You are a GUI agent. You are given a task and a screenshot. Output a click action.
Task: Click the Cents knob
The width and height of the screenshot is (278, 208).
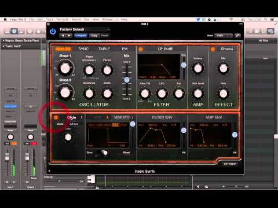[x=107, y=94]
